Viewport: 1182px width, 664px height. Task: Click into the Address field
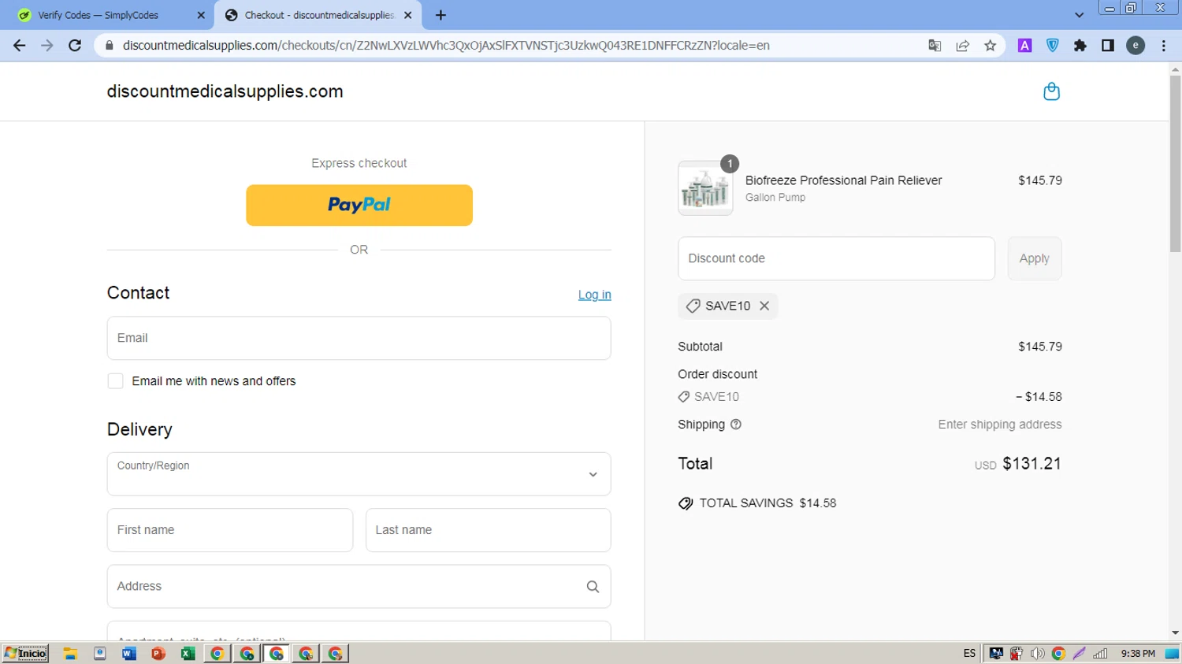[359, 586]
